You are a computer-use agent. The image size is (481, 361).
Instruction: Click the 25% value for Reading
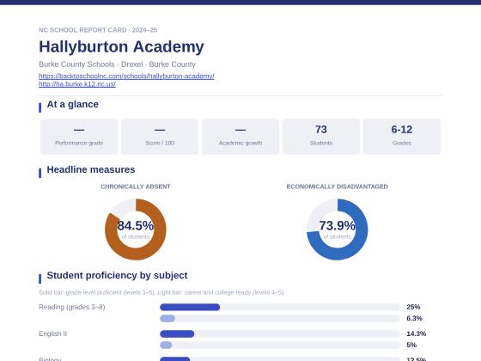coord(413,307)
